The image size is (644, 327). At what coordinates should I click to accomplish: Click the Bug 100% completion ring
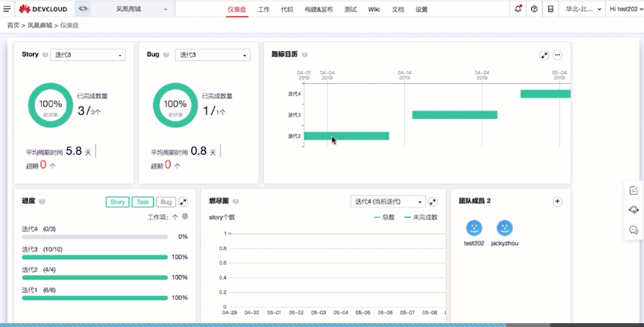[175, 106]
